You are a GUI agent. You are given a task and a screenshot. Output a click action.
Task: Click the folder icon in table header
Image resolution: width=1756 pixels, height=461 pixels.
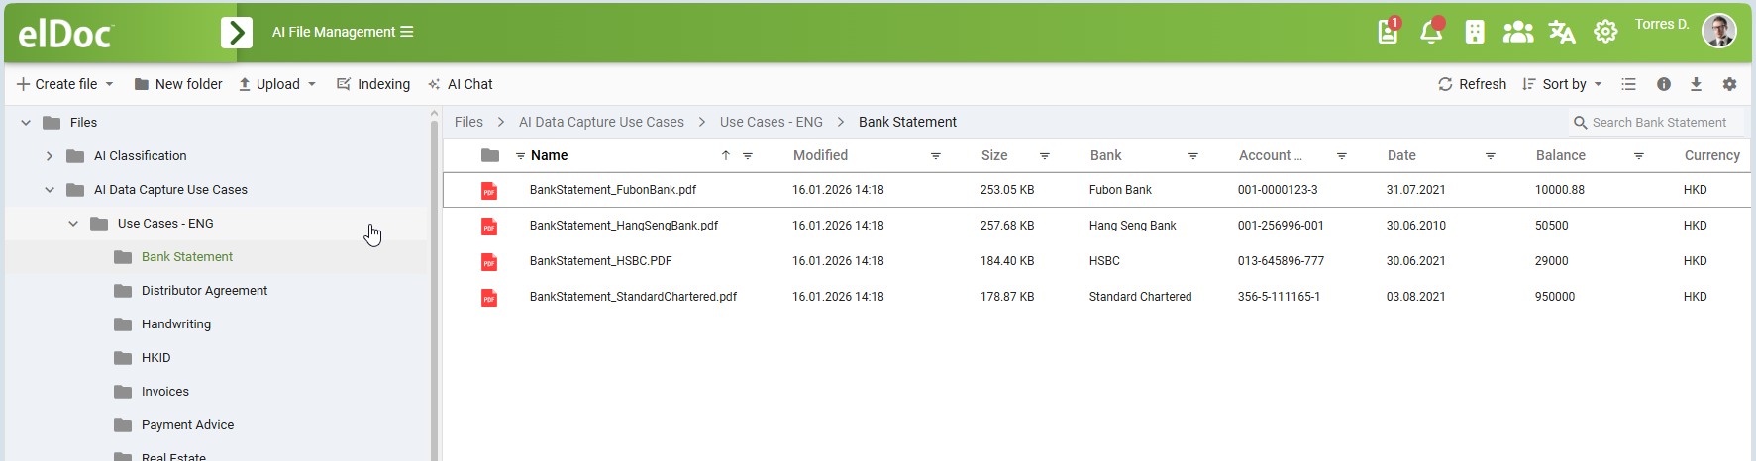[489, 155]
